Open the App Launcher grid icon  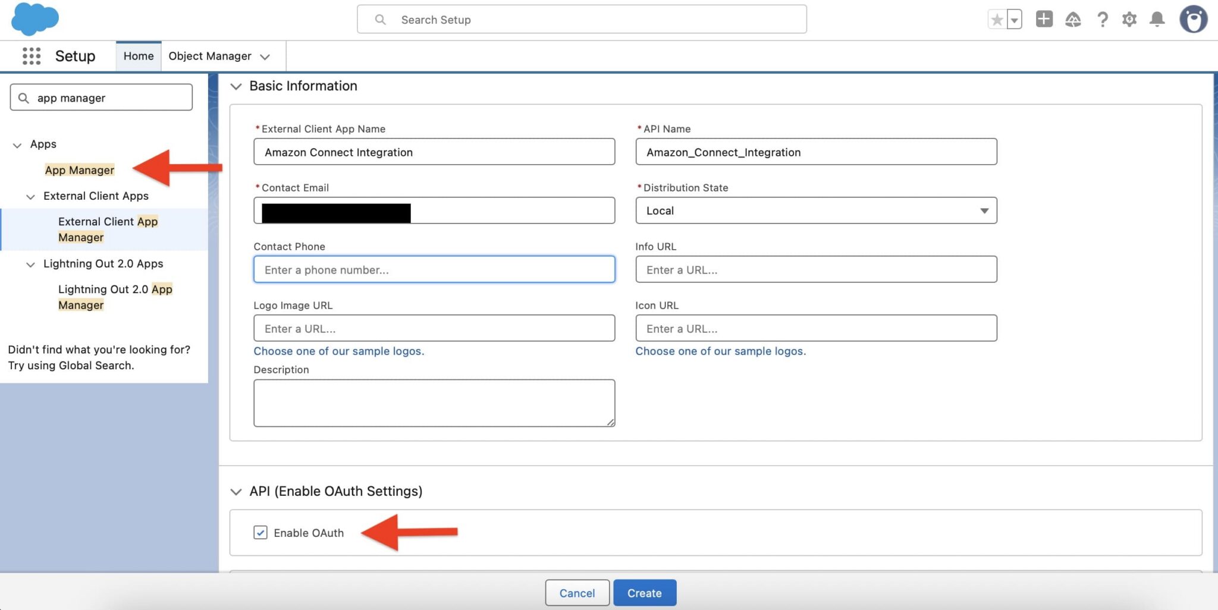30,56
